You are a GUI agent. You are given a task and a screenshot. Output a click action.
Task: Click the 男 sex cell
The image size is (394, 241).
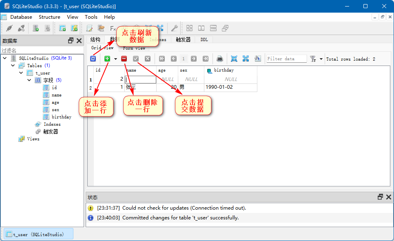(x=191, y=87)
